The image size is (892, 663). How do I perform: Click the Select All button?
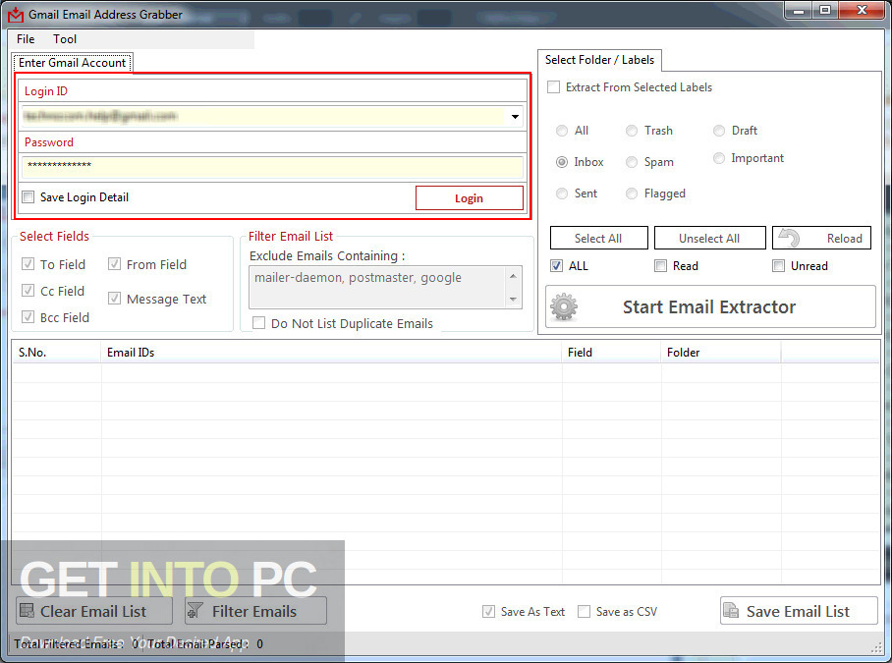click(598, 238)
